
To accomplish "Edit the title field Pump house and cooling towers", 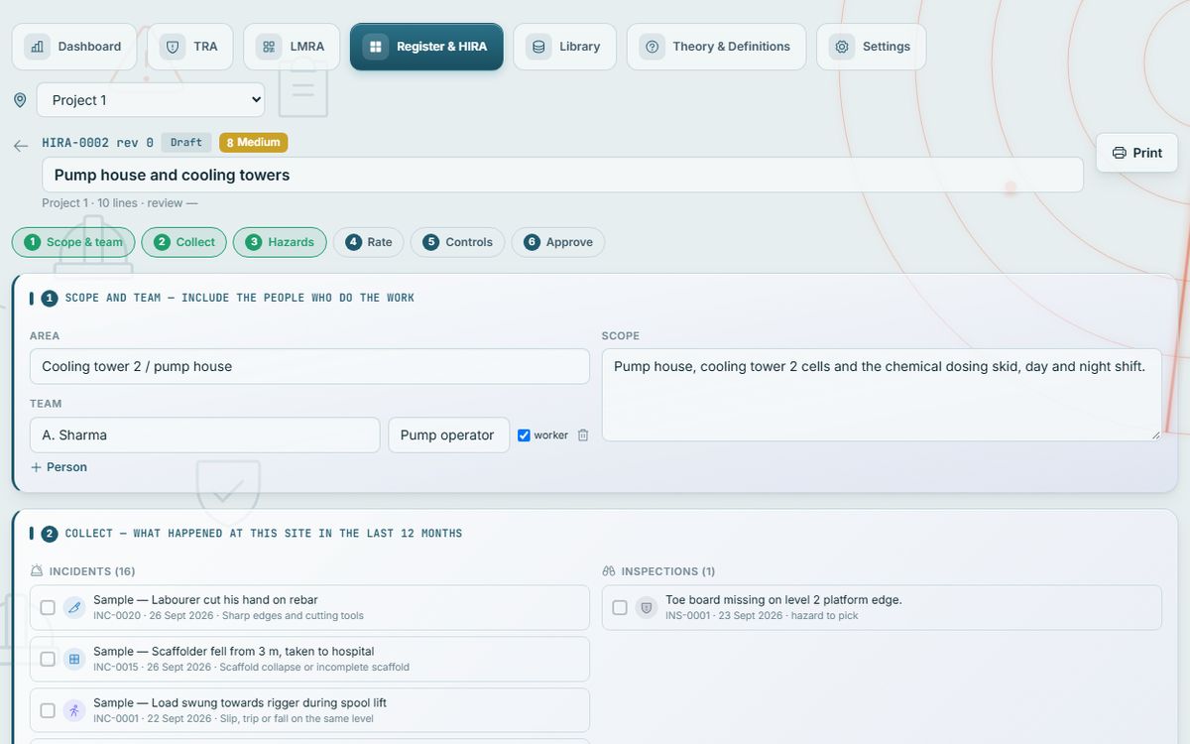I will [562, 175].
